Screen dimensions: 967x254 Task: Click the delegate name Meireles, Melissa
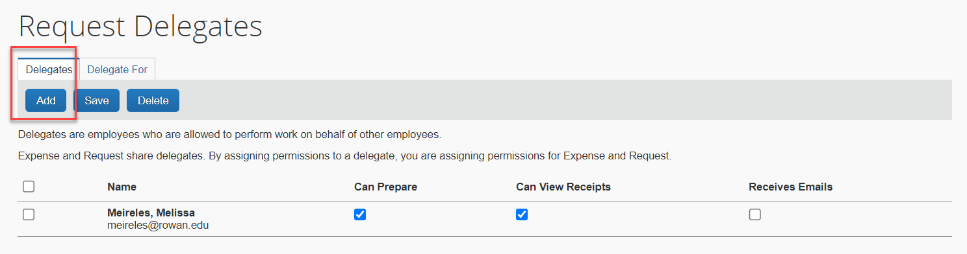[151, 213]
